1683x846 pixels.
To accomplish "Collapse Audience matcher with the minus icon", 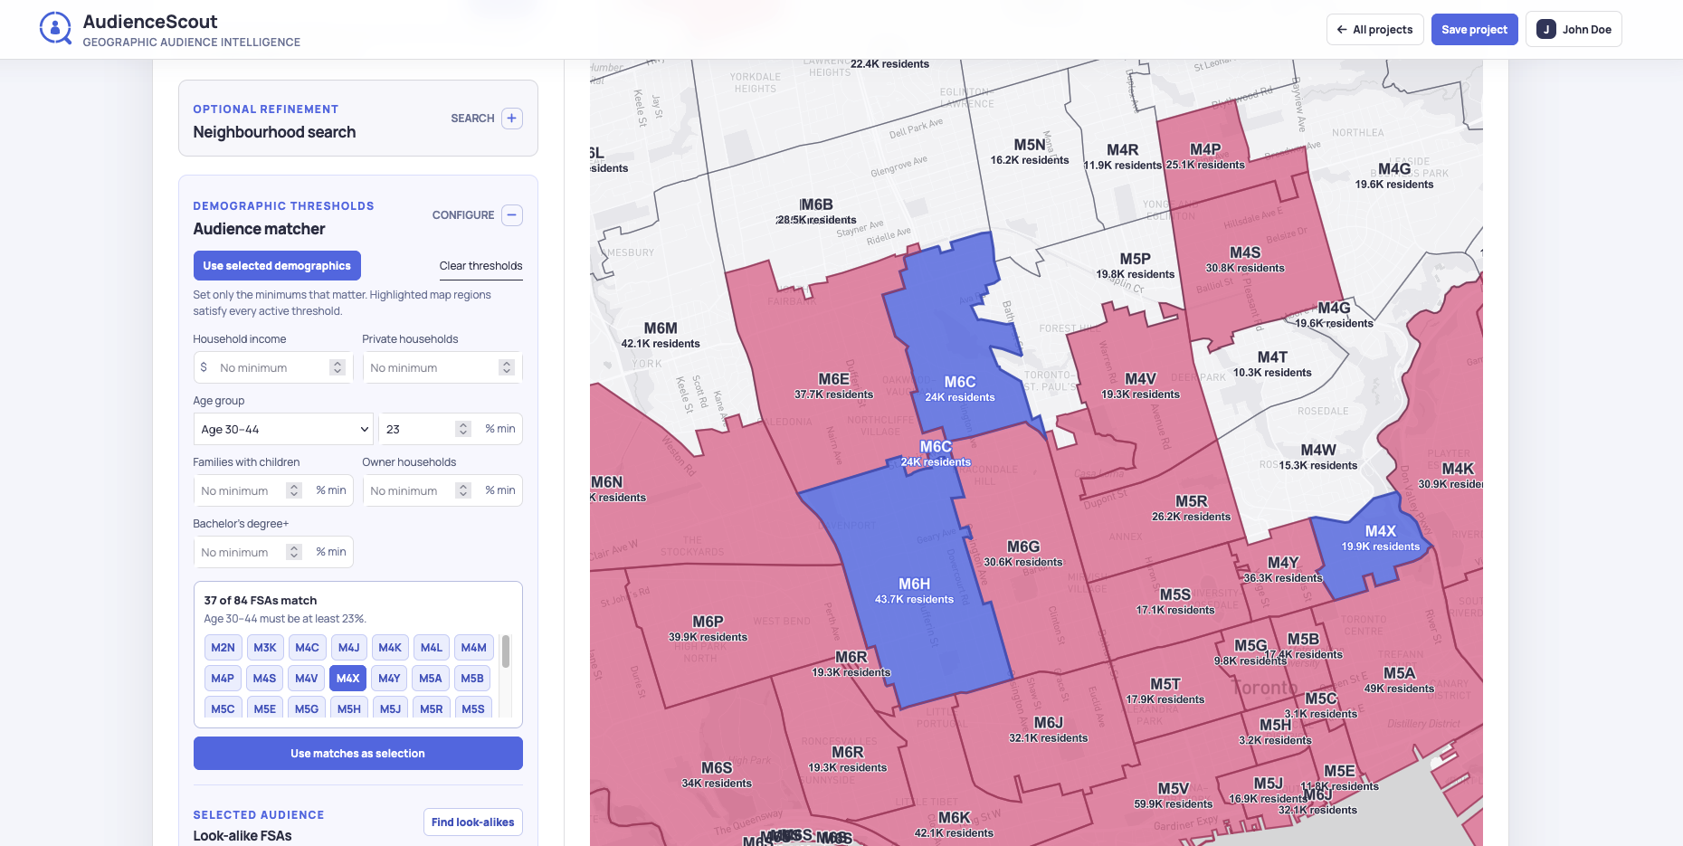I will tap(512, 215).
